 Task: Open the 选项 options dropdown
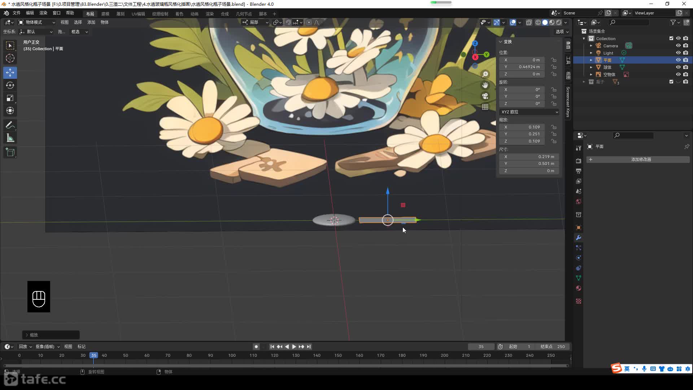pyautogui.click(x=562, y=32)
